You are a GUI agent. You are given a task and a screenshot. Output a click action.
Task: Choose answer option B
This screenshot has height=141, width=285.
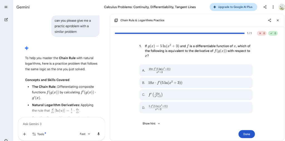pyautogui.click(x=196, y=83)
